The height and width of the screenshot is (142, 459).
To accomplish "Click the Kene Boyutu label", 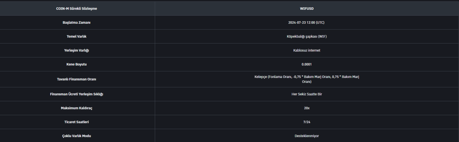I will 76,64.
